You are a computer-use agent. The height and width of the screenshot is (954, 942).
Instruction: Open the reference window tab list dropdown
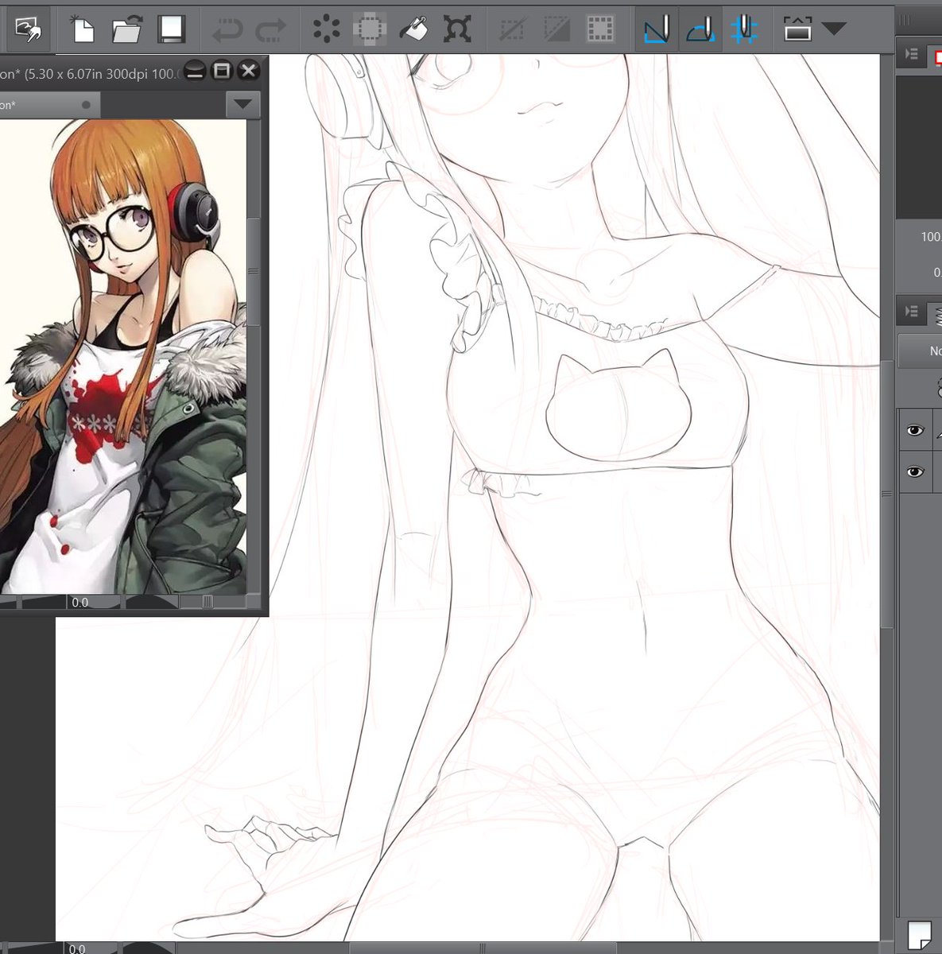click(x=243, y=104)
